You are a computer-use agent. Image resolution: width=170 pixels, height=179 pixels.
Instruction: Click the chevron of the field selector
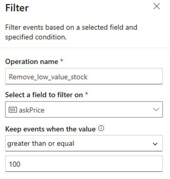point(156,109)
